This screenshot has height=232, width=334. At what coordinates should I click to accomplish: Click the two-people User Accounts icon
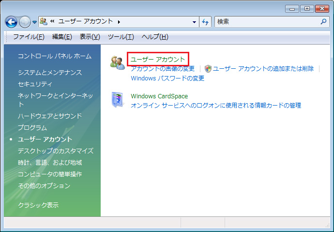117,63
